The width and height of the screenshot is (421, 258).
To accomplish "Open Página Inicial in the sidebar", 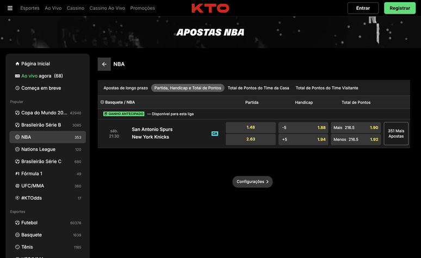I will pyautogui.click(x=47, y=64).
